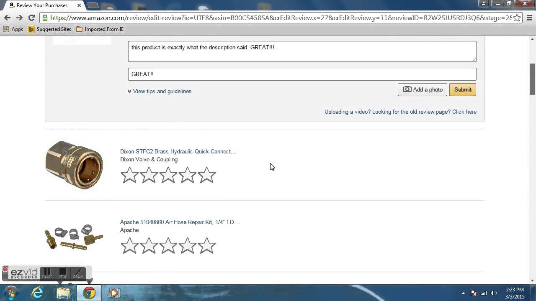Select the Review Your Purchases tab
This screenshot has height=301, width=536.
coord(43,5)
